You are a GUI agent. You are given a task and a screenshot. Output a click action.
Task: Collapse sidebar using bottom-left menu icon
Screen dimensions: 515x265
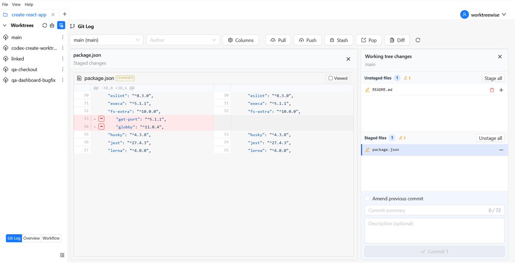click(x=62, y=255)
